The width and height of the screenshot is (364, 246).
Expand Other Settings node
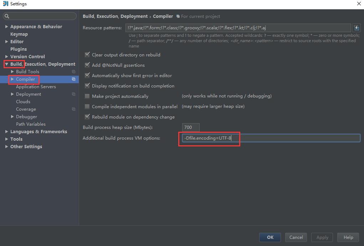click(x=6, y=146)
